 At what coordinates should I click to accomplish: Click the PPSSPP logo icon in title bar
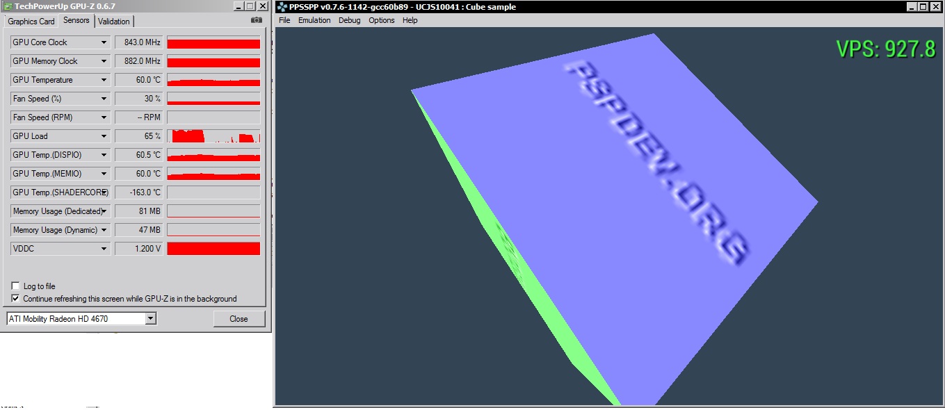pos(282,7)
